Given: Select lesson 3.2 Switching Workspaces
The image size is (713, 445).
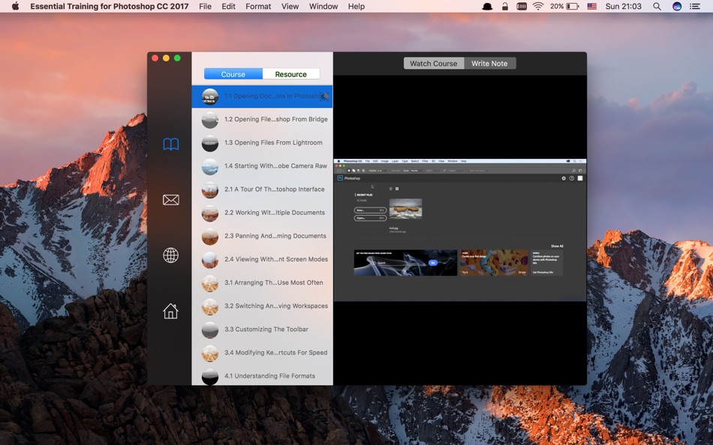Looking at the screenshot, I should point(262,306).
